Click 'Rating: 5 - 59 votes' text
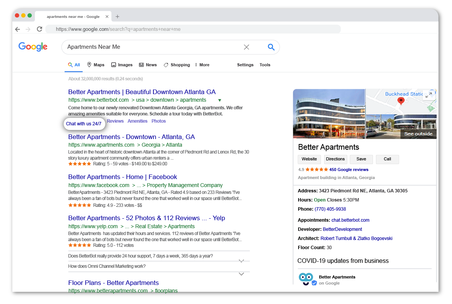Viewport: 452px width, 304px height. point(110,164)
